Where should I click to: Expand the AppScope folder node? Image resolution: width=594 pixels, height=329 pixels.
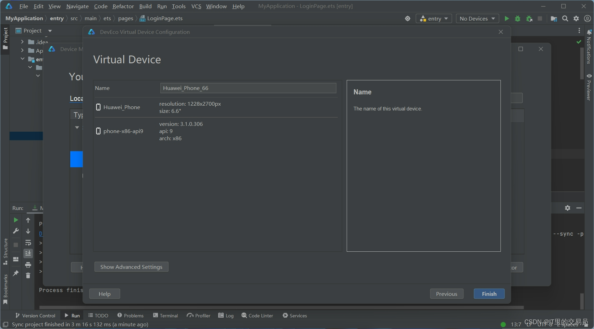tap(22, 50)
